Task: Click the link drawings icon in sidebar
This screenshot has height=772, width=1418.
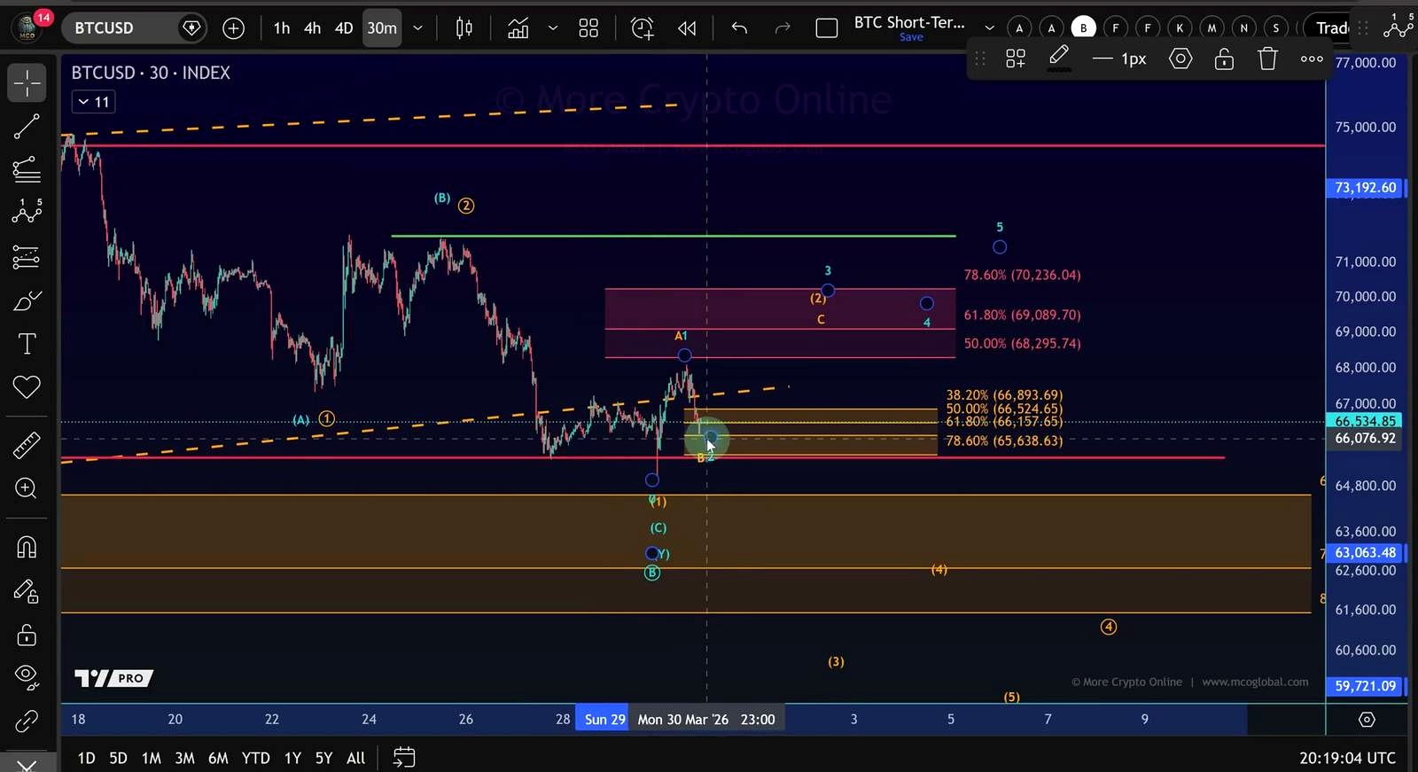Action: [27, 721]
